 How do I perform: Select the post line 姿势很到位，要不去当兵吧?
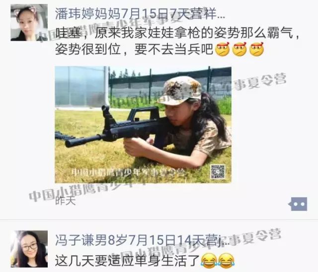(134, 49)
